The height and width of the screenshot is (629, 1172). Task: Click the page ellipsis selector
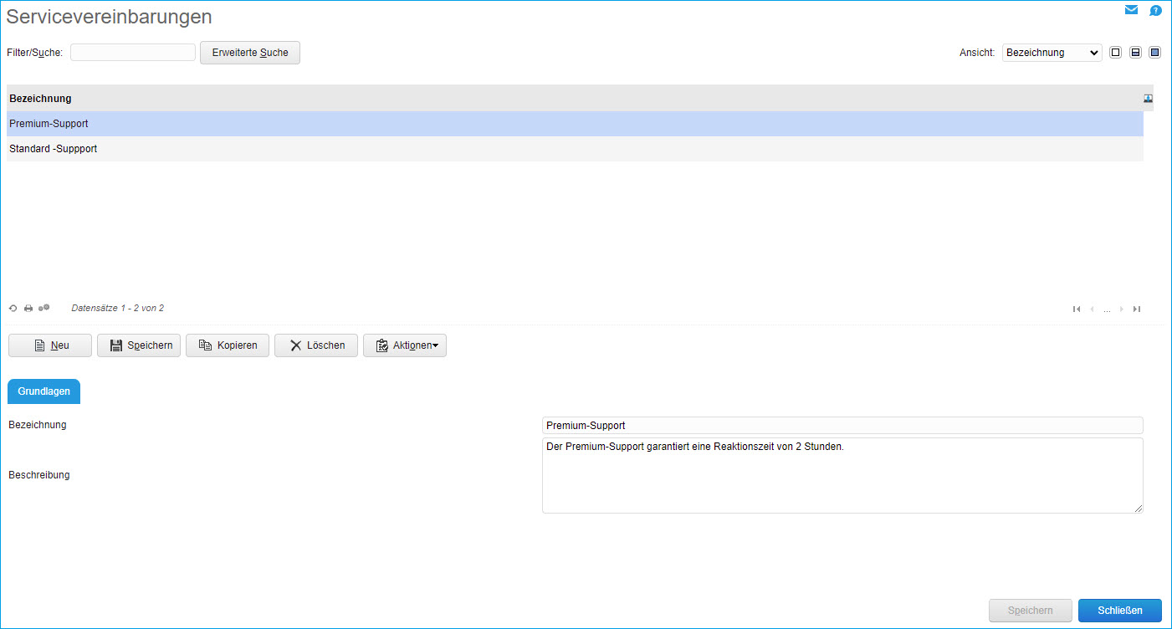click(x=1107, y=309)
